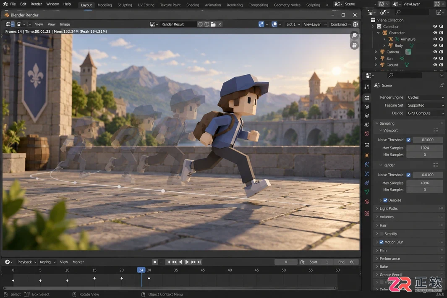Viewport: 447px width, 298px height.
Task: Open the Combined pass dropdown
Action: click(340, 24)
